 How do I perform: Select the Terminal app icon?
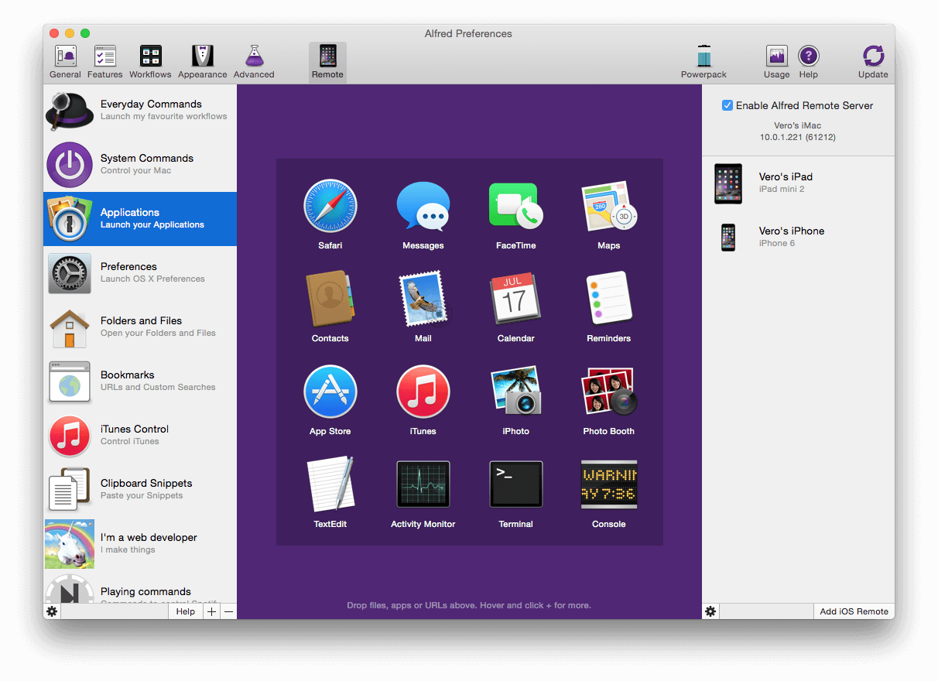point(515,484)
